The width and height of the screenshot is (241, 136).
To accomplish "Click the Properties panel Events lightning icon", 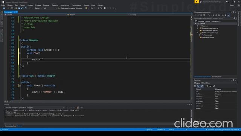I will (207, 86).
